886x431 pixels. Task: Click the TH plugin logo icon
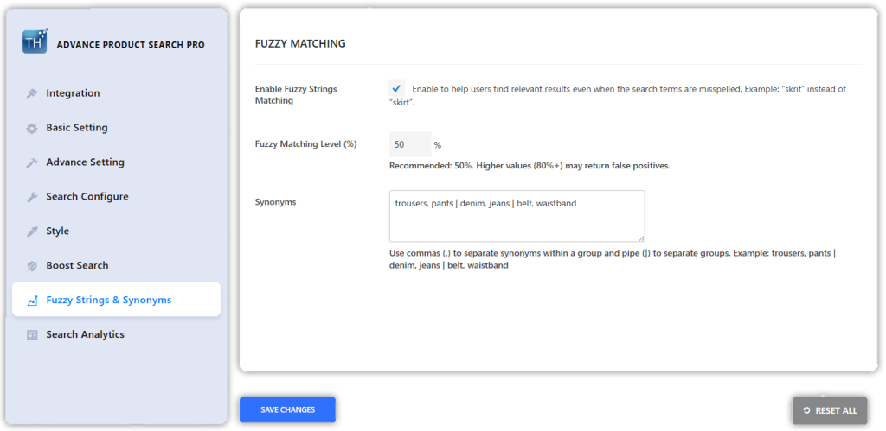pos(35,41)
